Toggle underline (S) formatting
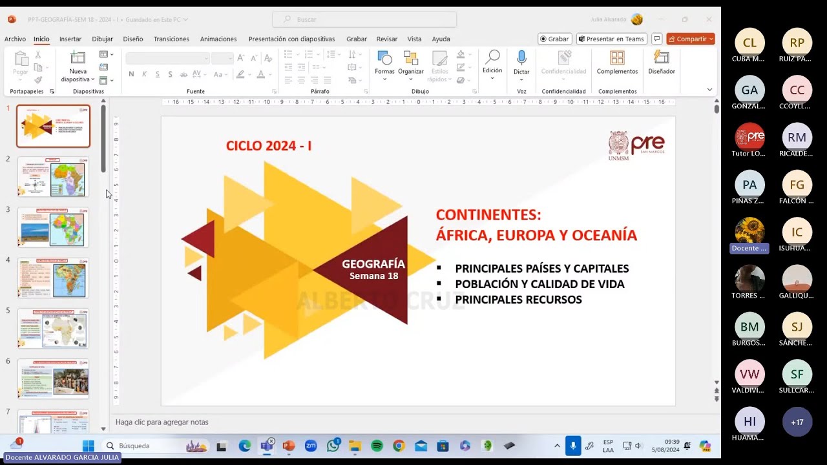 (x=158, y=74)
